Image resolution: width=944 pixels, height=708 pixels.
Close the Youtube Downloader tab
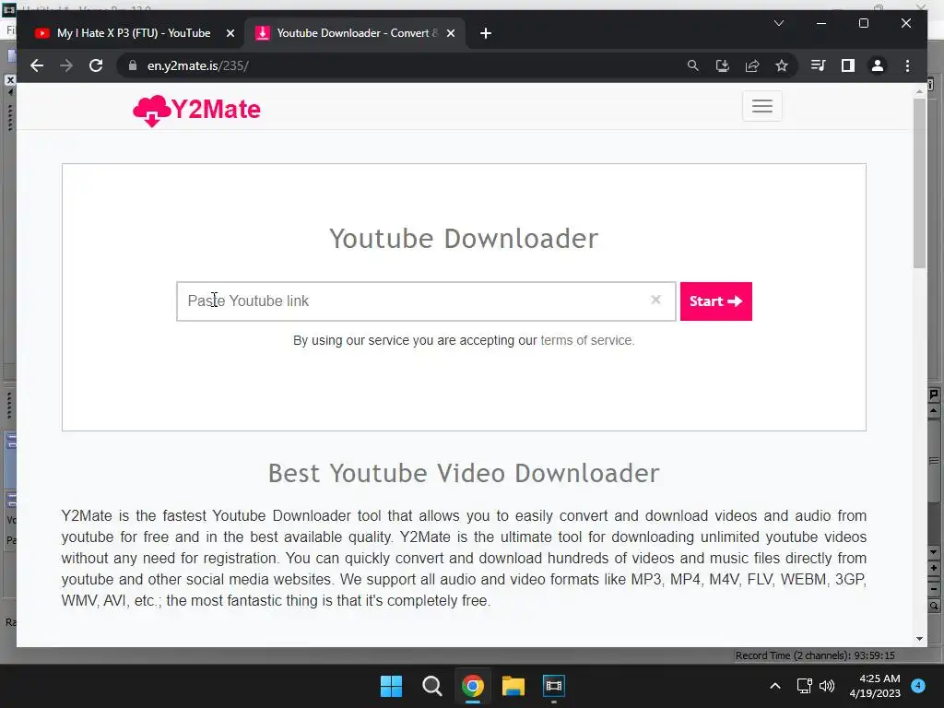450,34
